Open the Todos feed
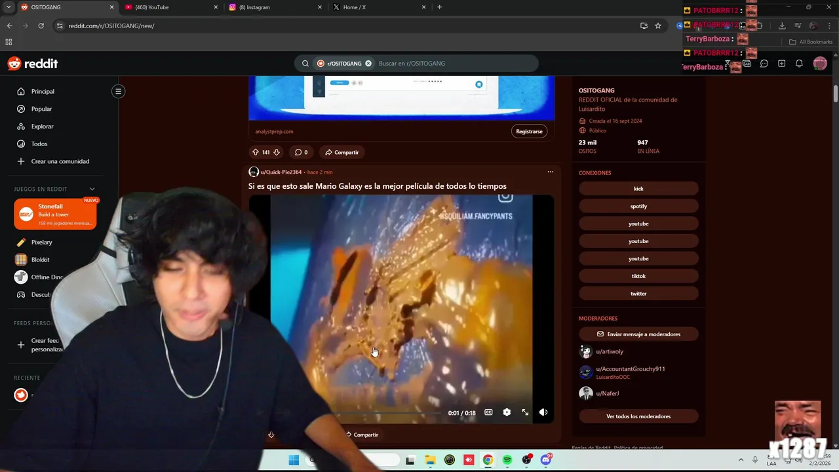 point(39,144)
